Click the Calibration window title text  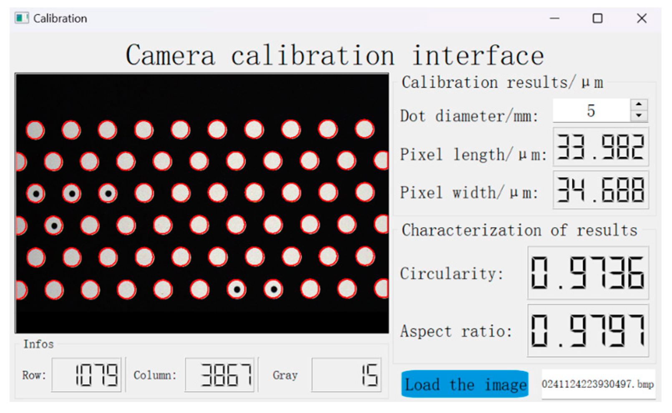(60, 18)
